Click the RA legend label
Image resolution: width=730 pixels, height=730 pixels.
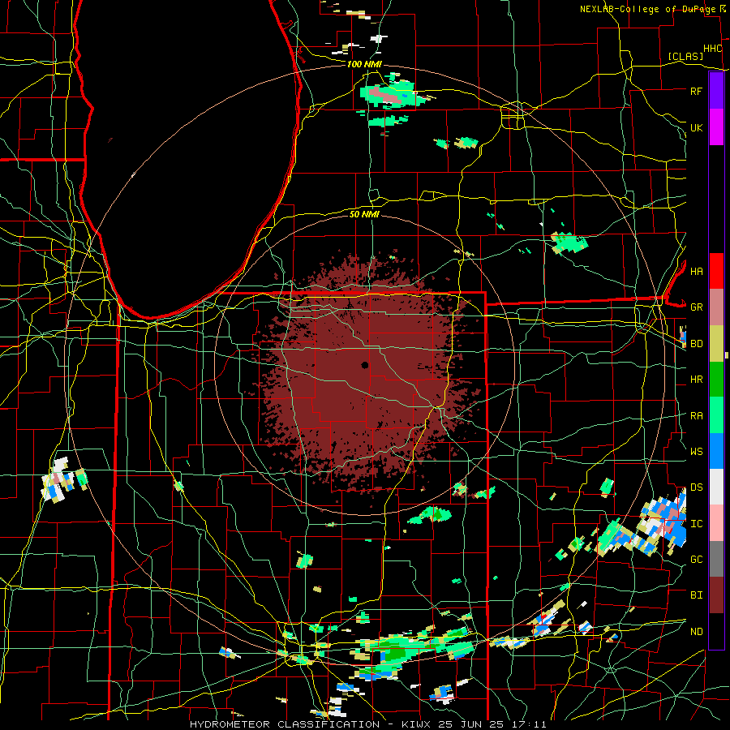pos(696,416)
